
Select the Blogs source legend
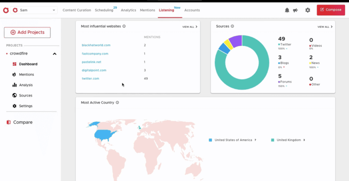pyautogui.click(x=283, y=63)
